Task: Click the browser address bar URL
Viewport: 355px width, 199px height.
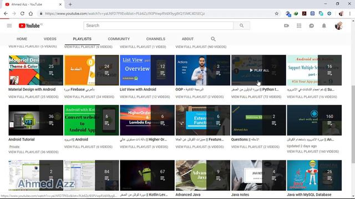Action: click(x=125, y=13)
